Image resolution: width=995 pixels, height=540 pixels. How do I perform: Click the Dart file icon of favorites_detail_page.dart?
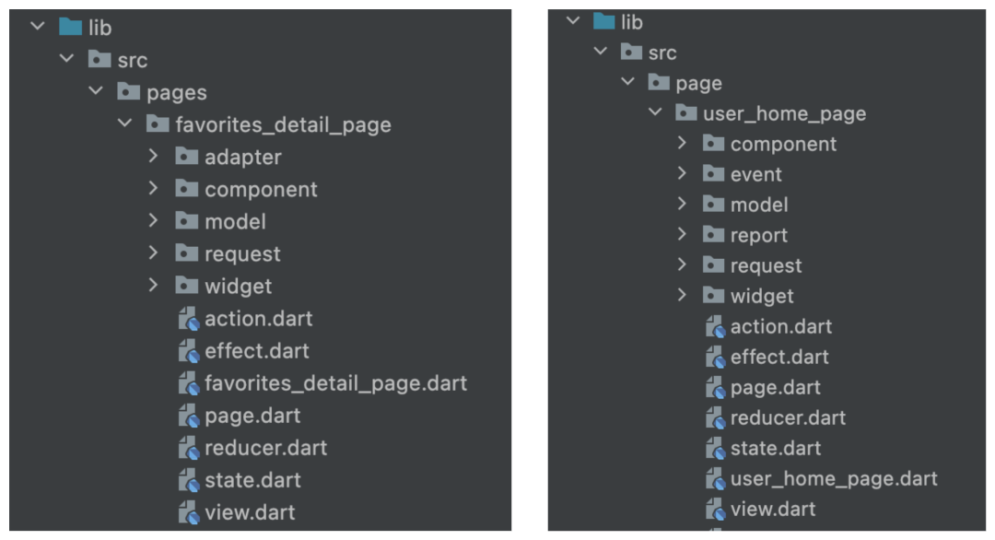[189, 383]
